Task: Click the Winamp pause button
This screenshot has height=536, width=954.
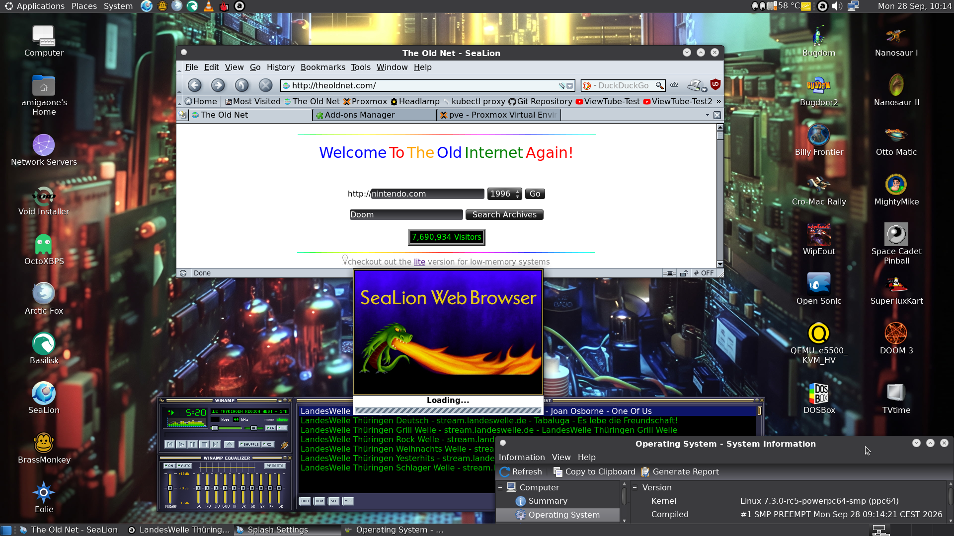Action: point(193,444)
